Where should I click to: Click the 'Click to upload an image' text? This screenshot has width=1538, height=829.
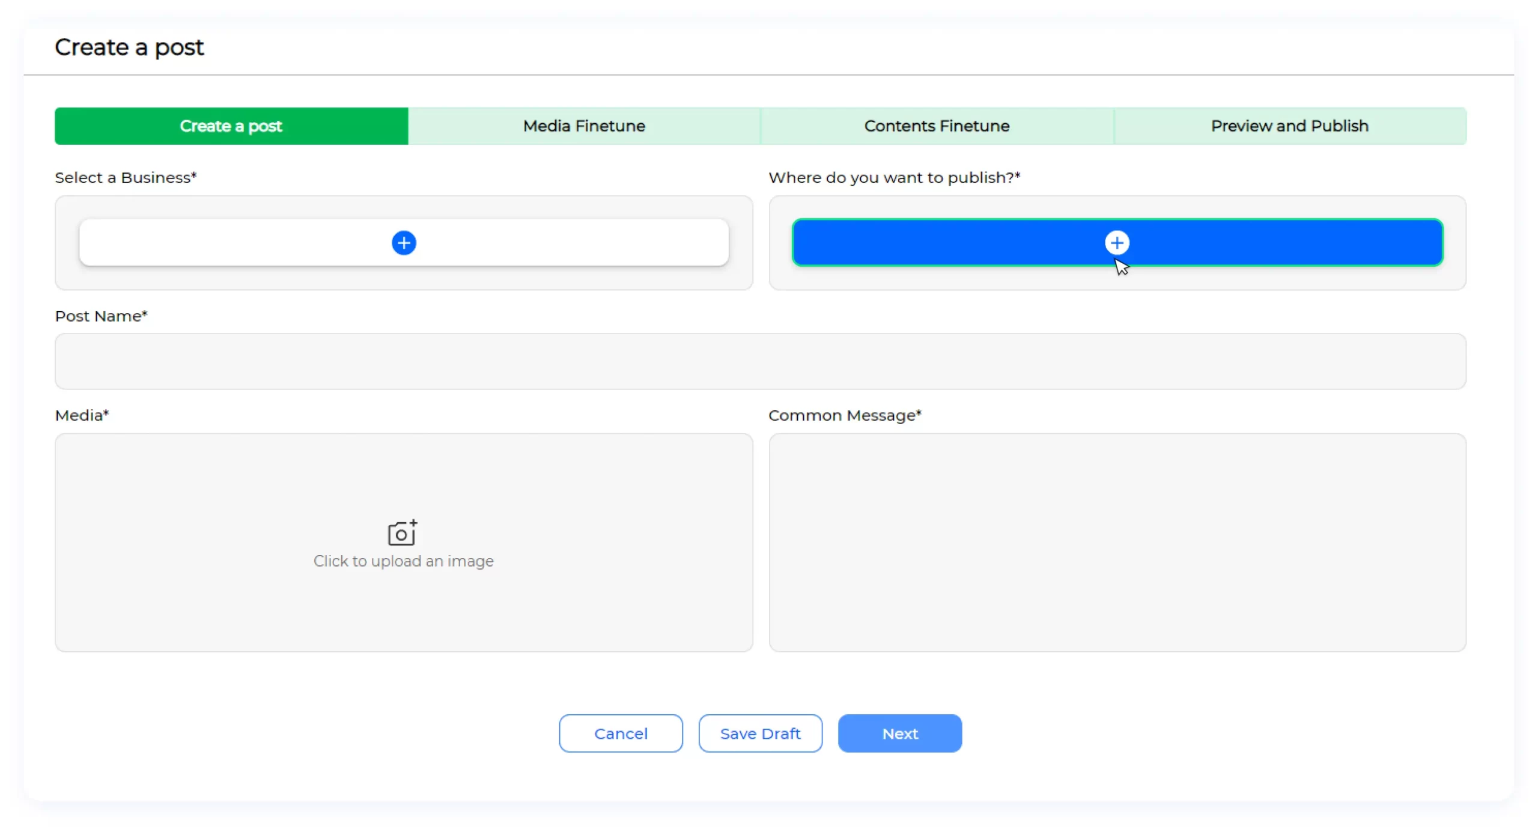click(403, 561)
